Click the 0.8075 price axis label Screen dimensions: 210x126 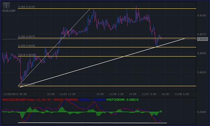(x=202, y=34)
